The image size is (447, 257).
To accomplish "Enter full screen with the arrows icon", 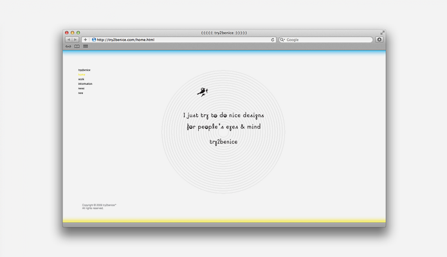I will point(382,33).
